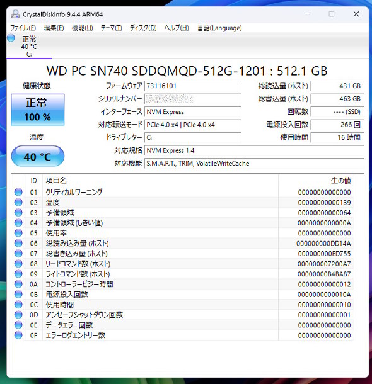Click raw value 000000000010A
372x384 pixels.
(x=324, y=295)
